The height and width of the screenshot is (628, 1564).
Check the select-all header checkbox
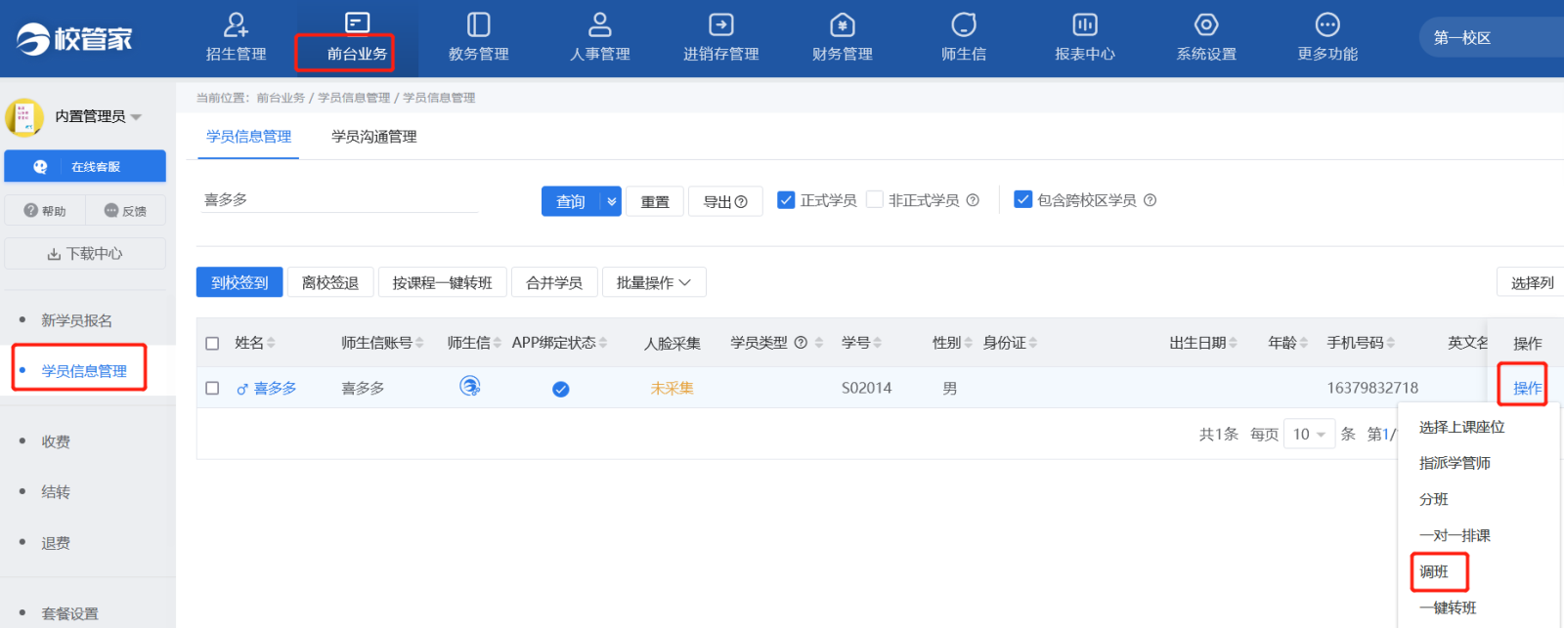pyautogui.click(x=212, y=343)
